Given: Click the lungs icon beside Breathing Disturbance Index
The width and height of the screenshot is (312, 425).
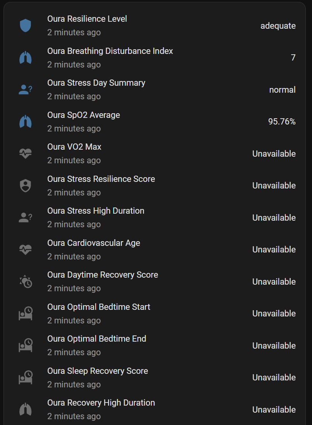Looking at the screenshot, I should point(25,58).
